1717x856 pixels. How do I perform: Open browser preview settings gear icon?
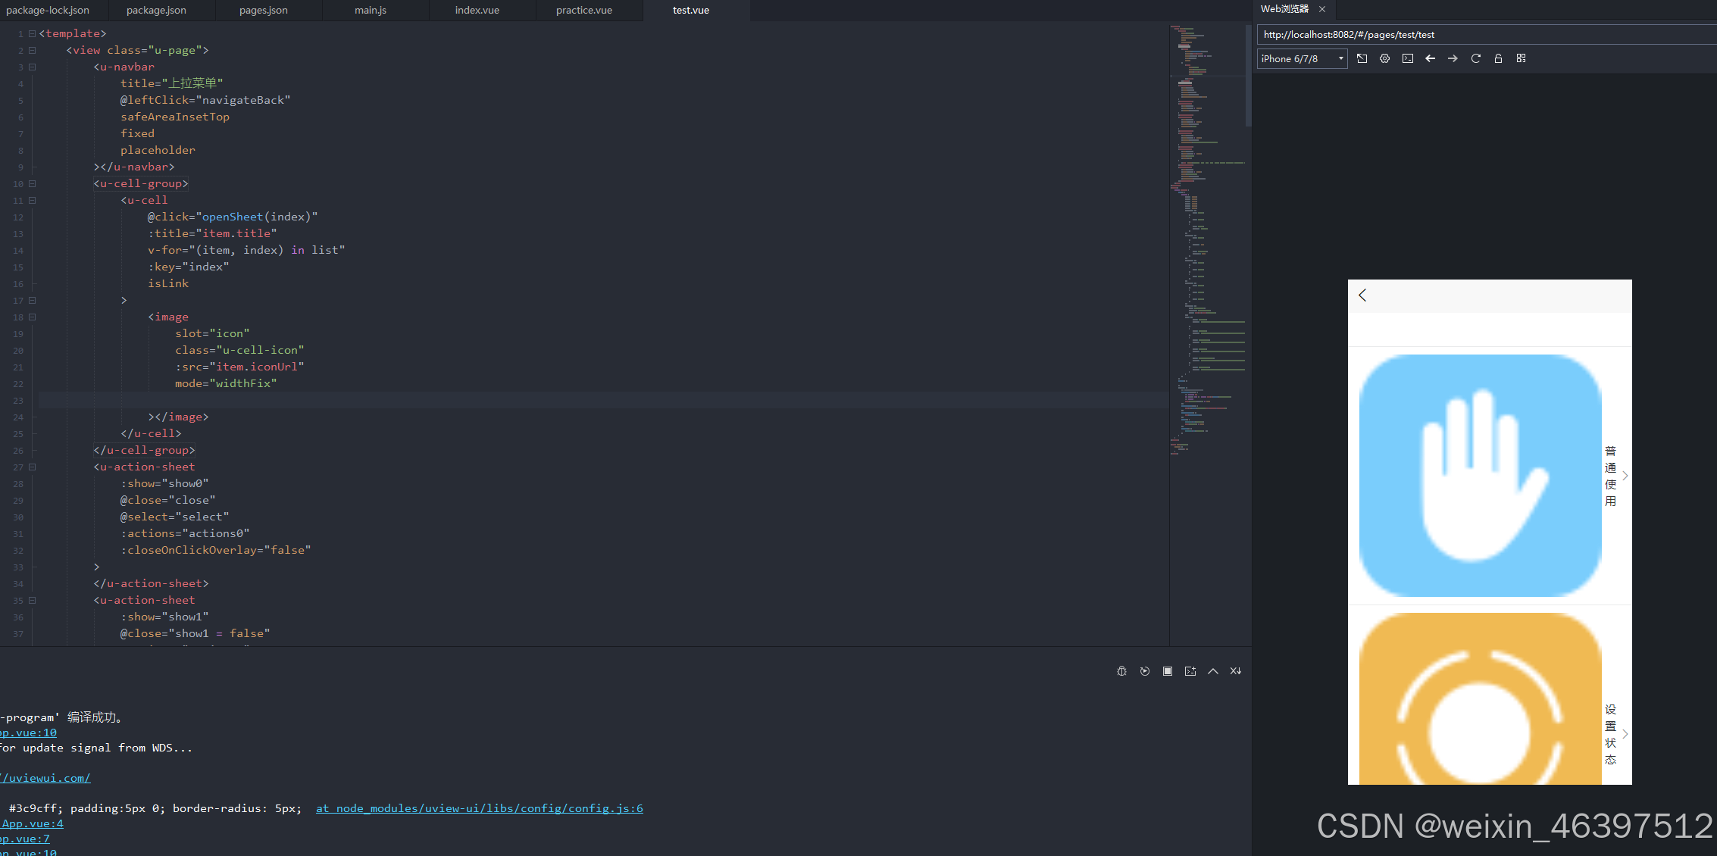[x=1384, y=58]
